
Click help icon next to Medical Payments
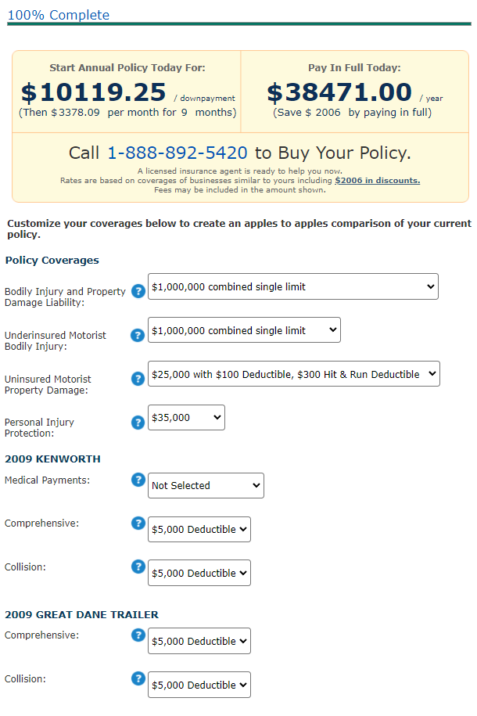click(x=138, y=480)
